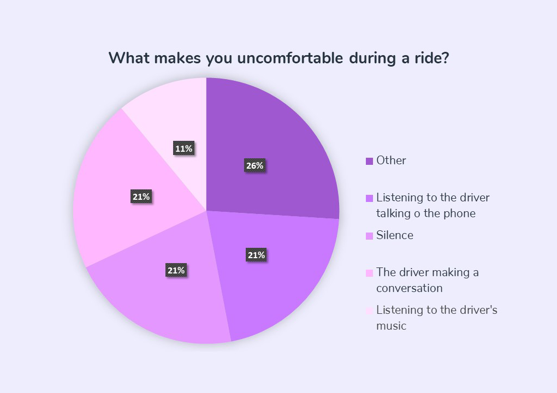557x393 pixels.
Task: Select 'The driver making a conversation' legend text
Action: (x=428, y=280)
